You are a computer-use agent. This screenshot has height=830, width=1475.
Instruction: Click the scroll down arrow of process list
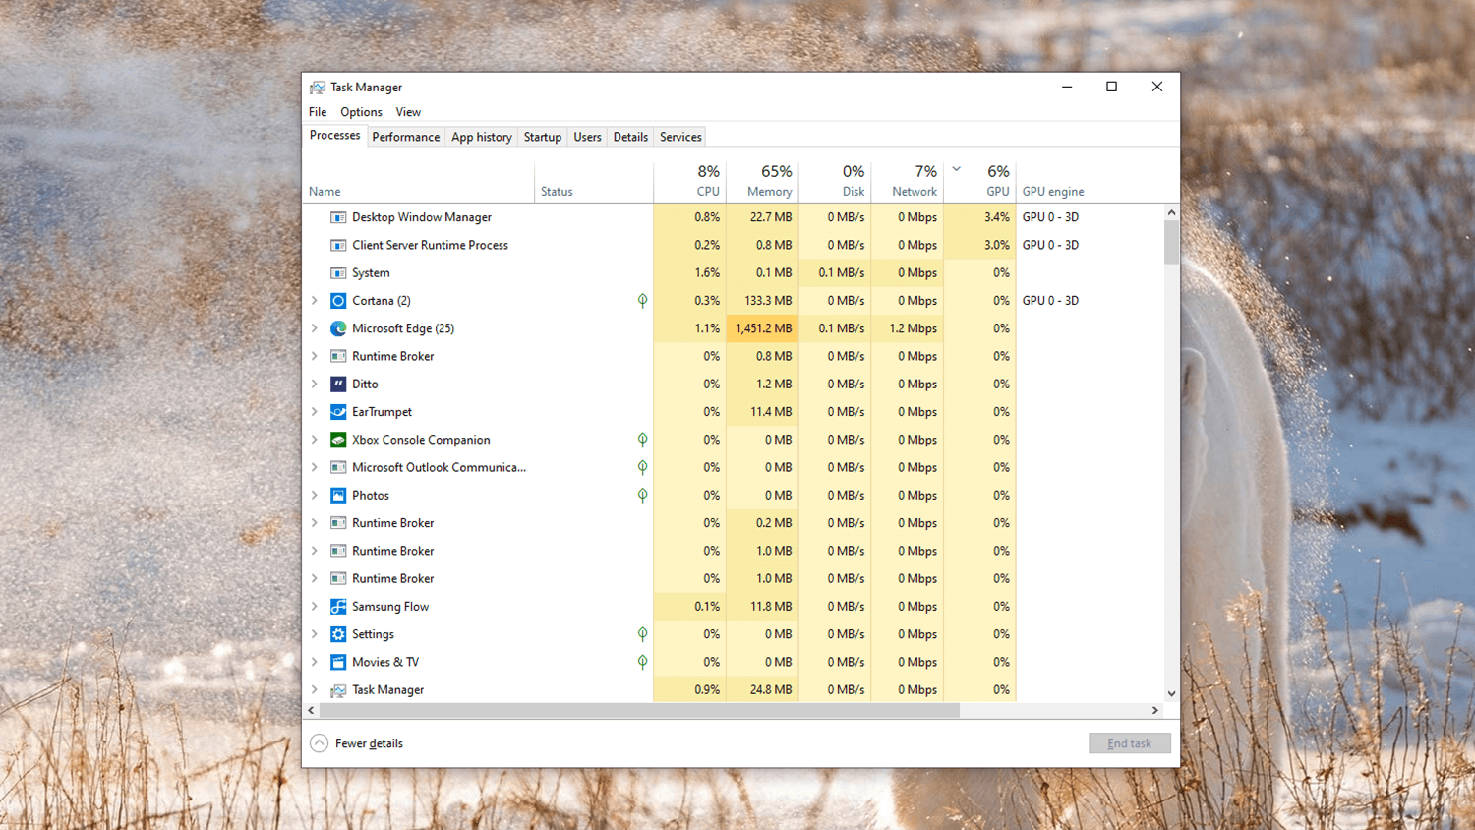1171,694
